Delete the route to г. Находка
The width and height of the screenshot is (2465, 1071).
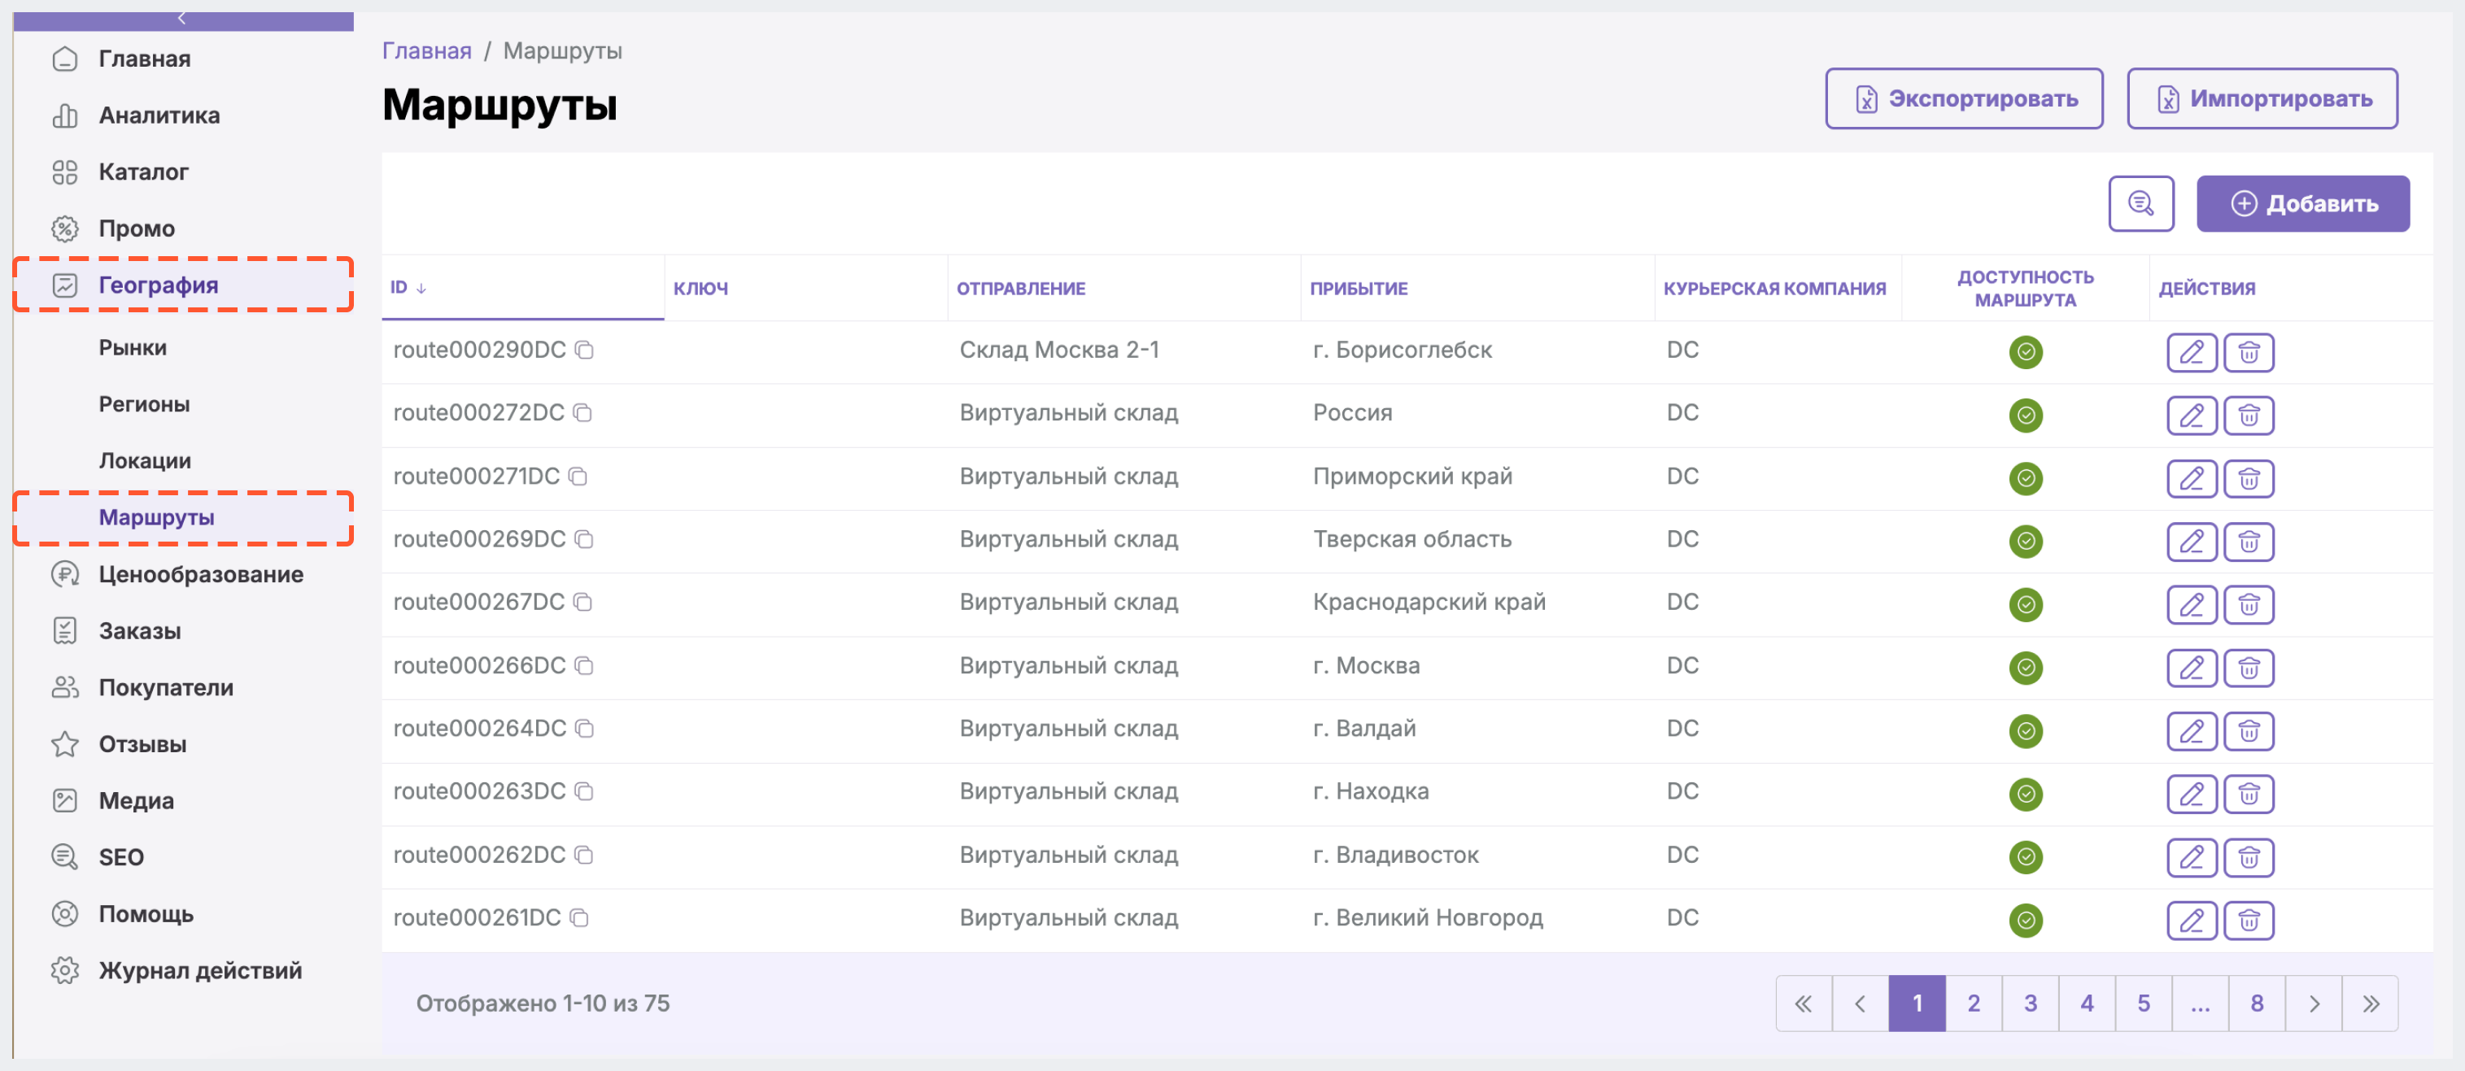(2249, 794)
